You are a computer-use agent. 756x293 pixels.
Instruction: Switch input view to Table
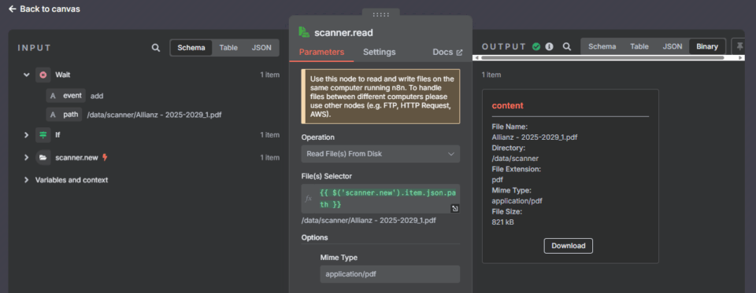(228, 48)
